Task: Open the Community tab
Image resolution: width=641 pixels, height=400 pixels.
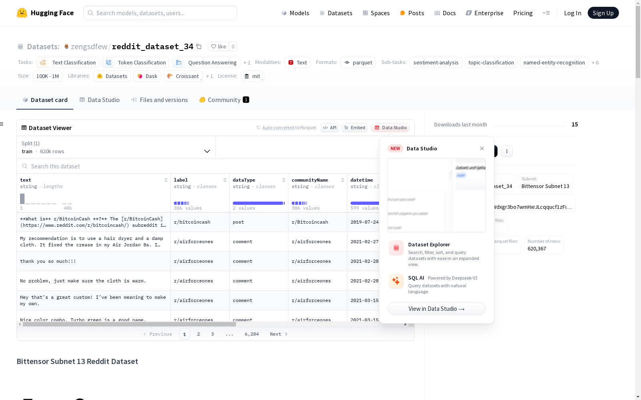Action: 224,100
